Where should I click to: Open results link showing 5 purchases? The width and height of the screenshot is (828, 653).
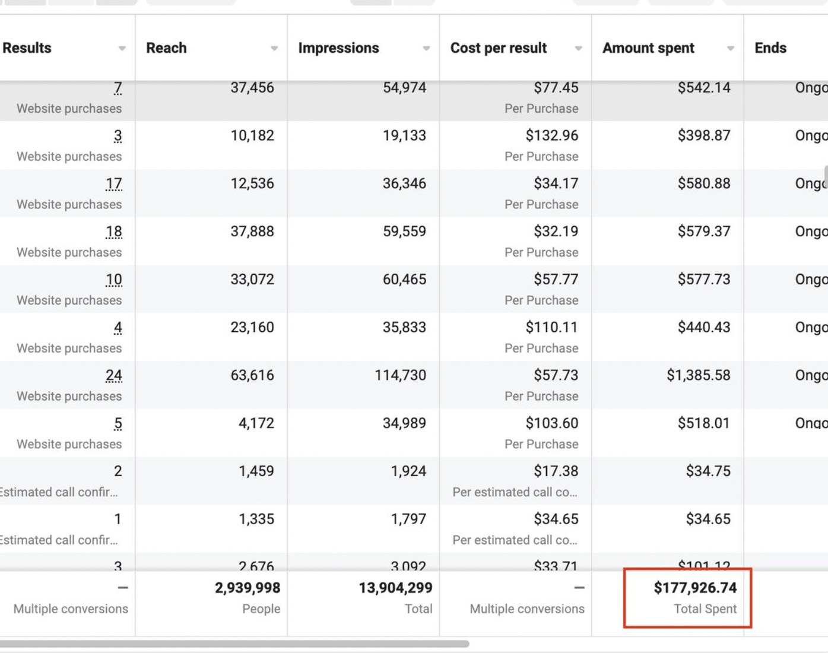click(118, 424)
